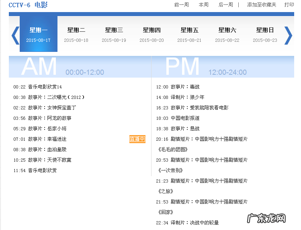Click the orange 直播中 button
This screenshot has width=301, height=230.
[137, 139]
